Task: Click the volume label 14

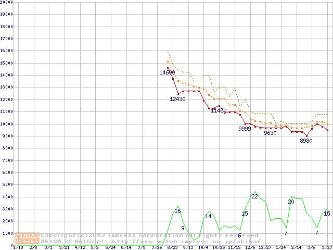Action: click(208, 216)
